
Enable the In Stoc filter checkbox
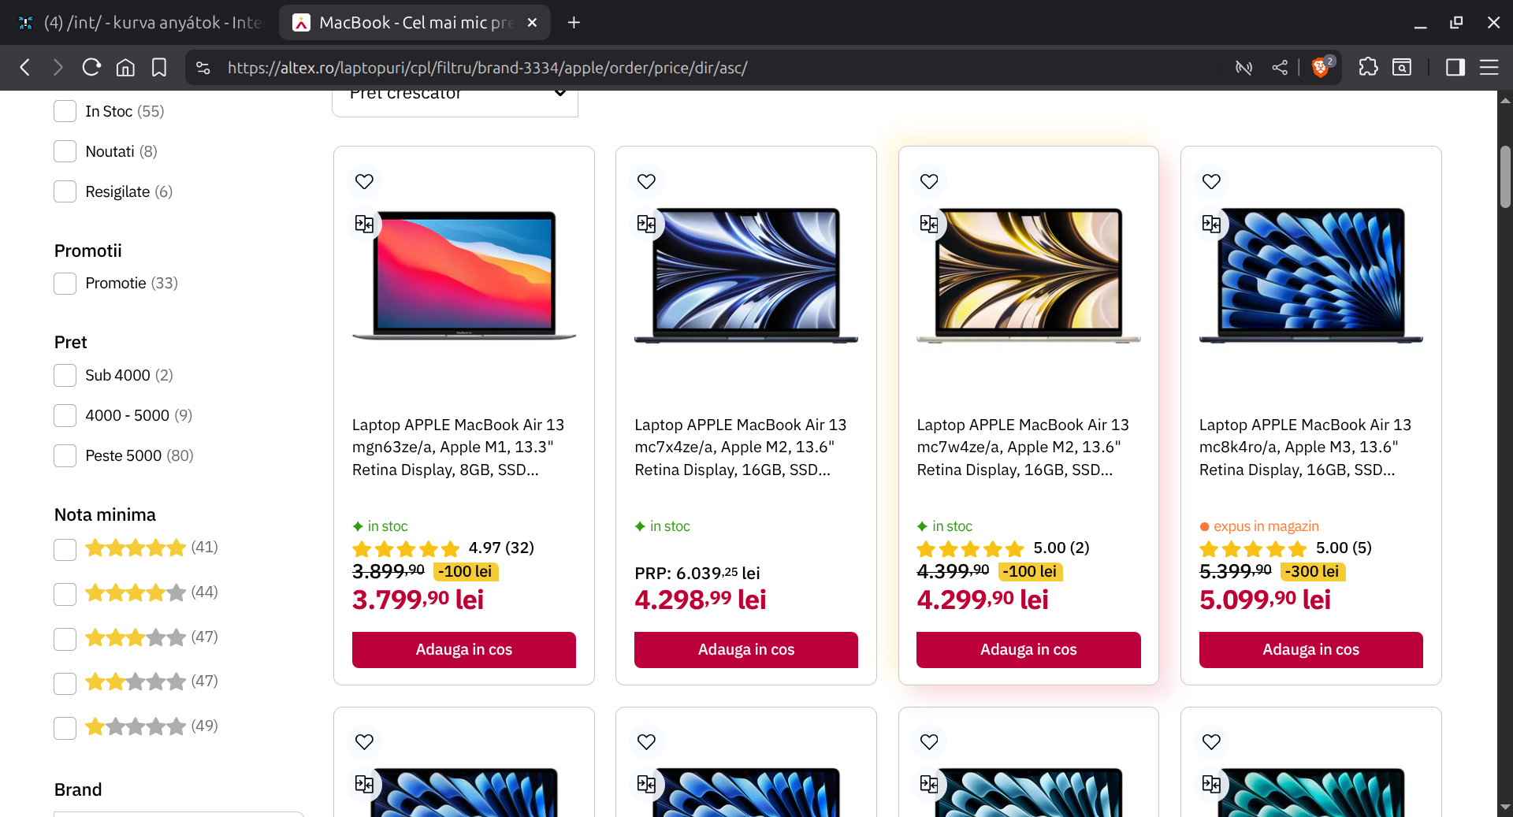(65, 111)
